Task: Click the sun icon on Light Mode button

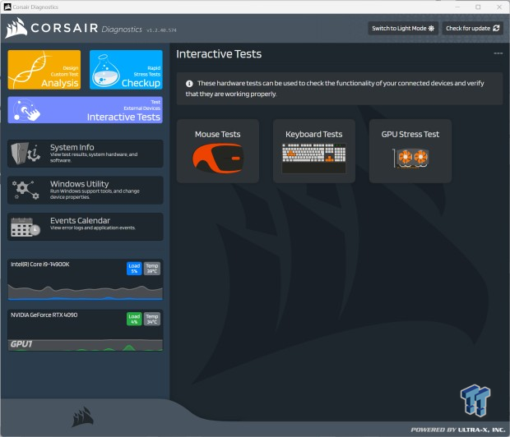Action: point(431,28)
